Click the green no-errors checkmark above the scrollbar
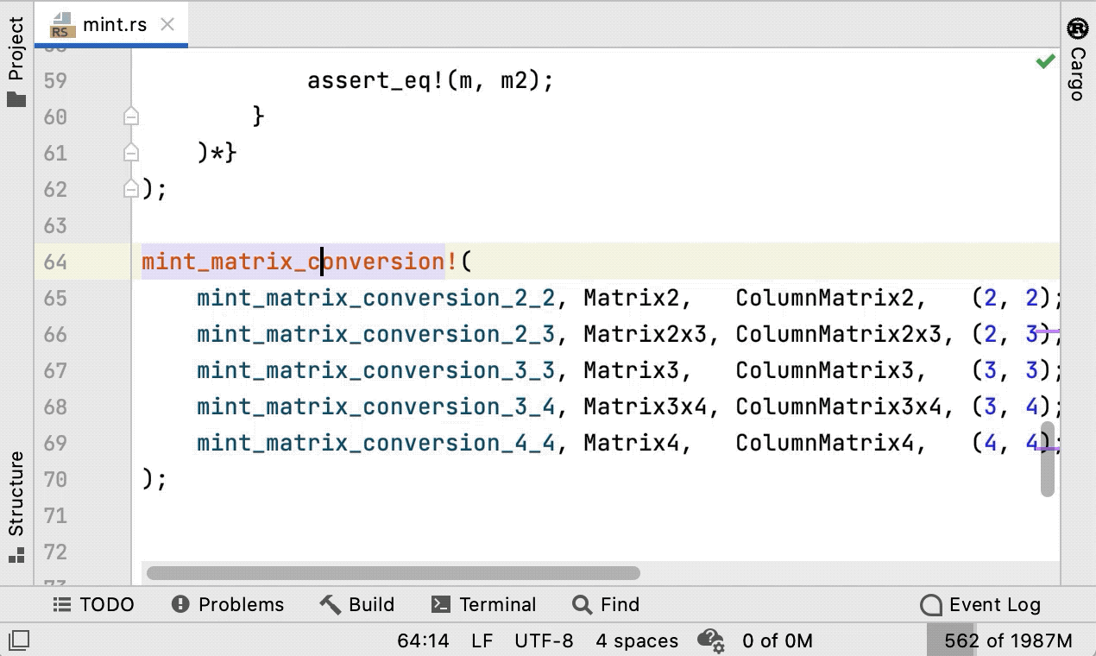 [x=1045, y=60]
